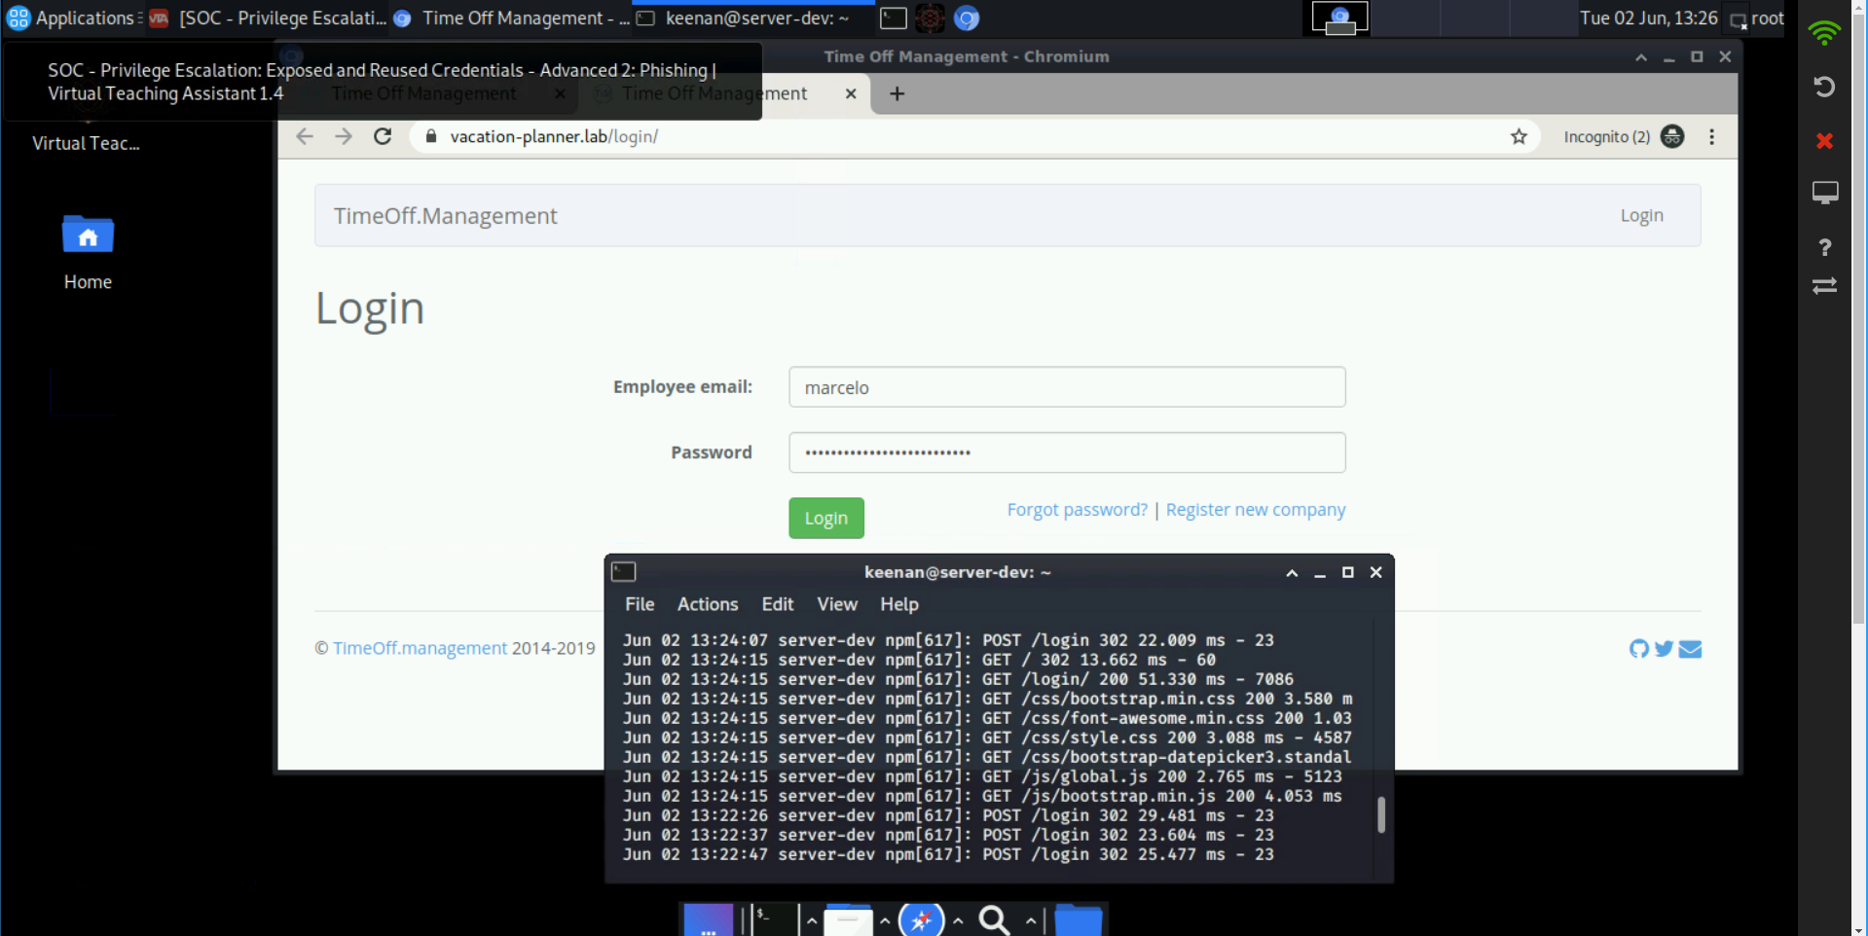The height and width of the screenshot is (936, 1868).
Task: Open help via the question mark sidebar icon
Action: (x=1825, y=247)
